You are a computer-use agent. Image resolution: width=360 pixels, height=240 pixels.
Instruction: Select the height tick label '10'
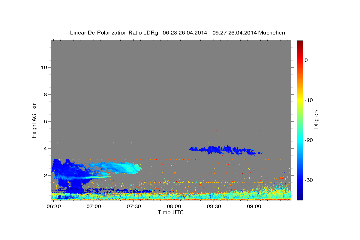(x=43, y=67)
